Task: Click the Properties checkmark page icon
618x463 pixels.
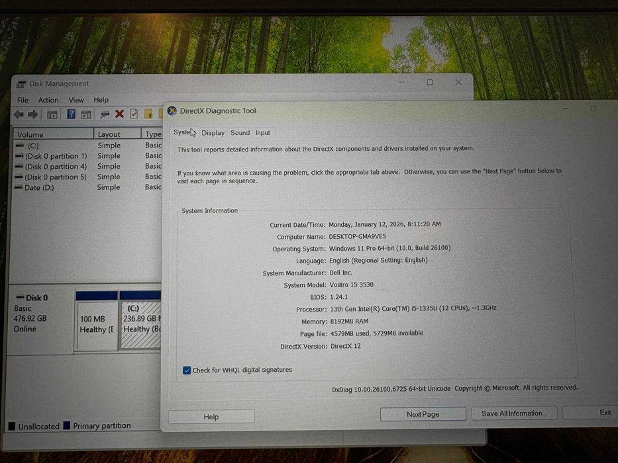Action: tap(134, 114)
